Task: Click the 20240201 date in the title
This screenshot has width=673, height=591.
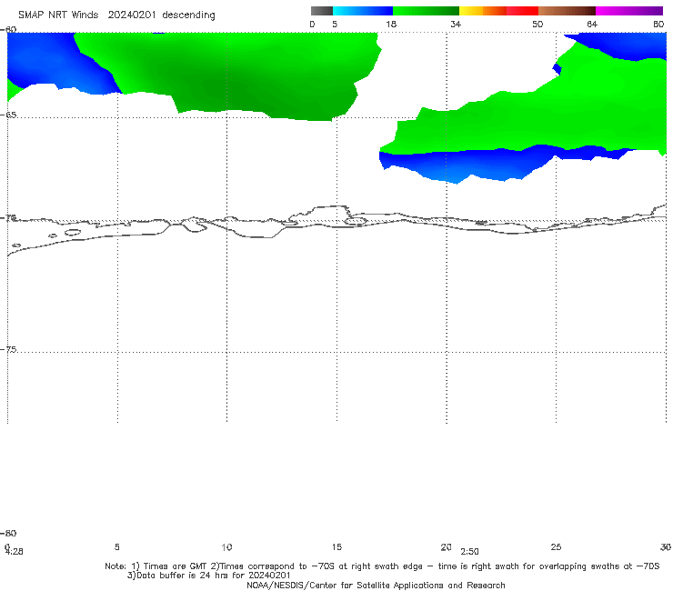Action: 132,15
